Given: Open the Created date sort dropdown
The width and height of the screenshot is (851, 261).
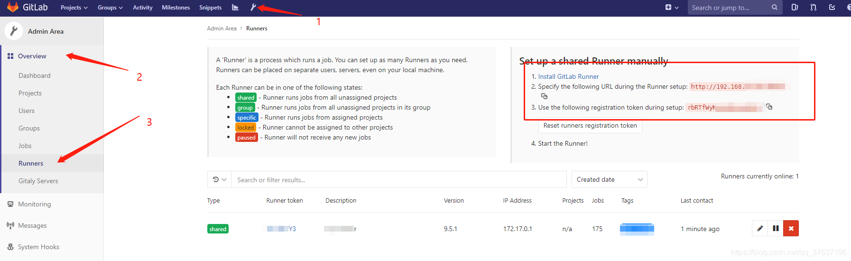Looking at the screenshot, I should pyautogui.click(x=609, y=179).
